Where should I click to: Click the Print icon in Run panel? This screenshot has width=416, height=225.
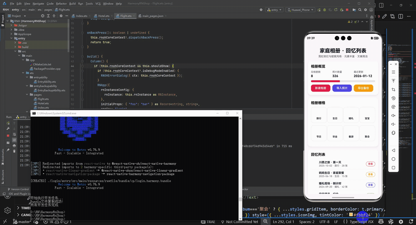14,146
